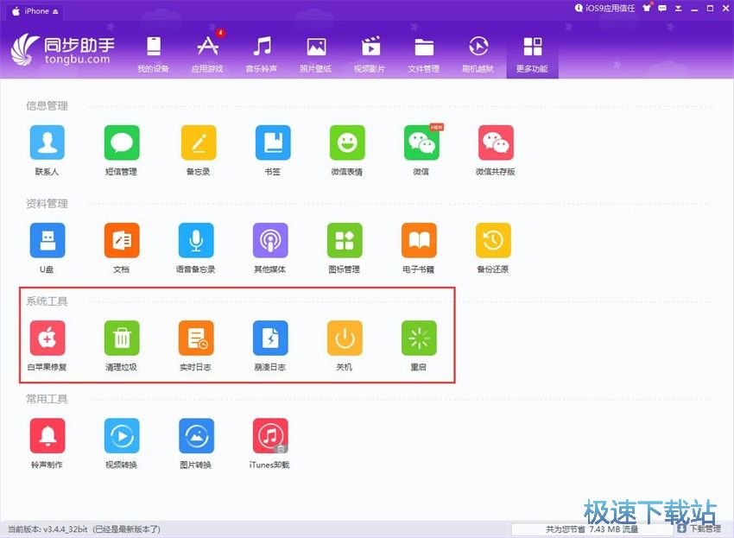Click the 7.43 MB 流量 saved text
The image size is (734, 538).
coord(592,529)
